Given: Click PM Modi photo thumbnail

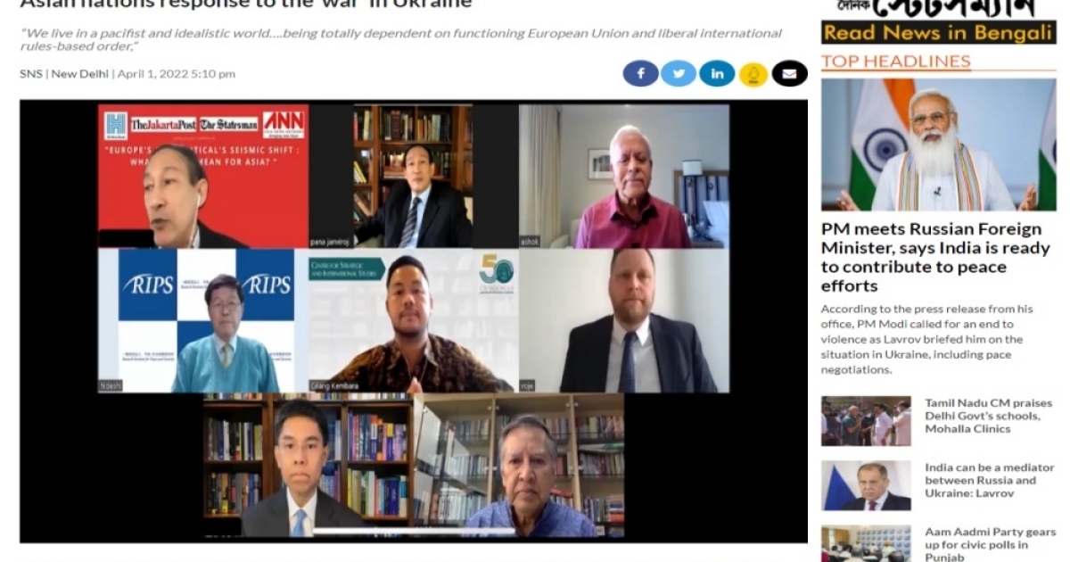Looking at the screenshot, I should tap(938, 145).
